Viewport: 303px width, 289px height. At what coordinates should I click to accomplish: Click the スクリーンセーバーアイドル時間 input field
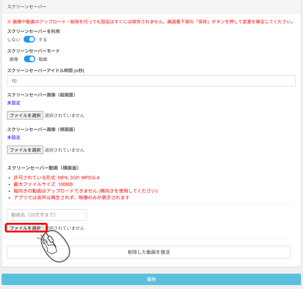[x=151, y=81]
